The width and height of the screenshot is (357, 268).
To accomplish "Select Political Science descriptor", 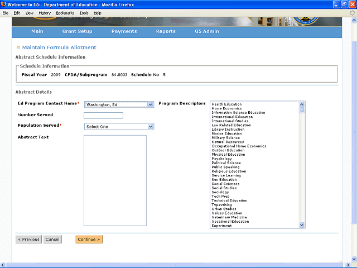I will point(226,162).
